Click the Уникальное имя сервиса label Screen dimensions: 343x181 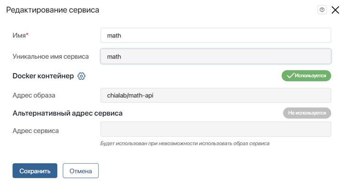[x=50, y=57]
